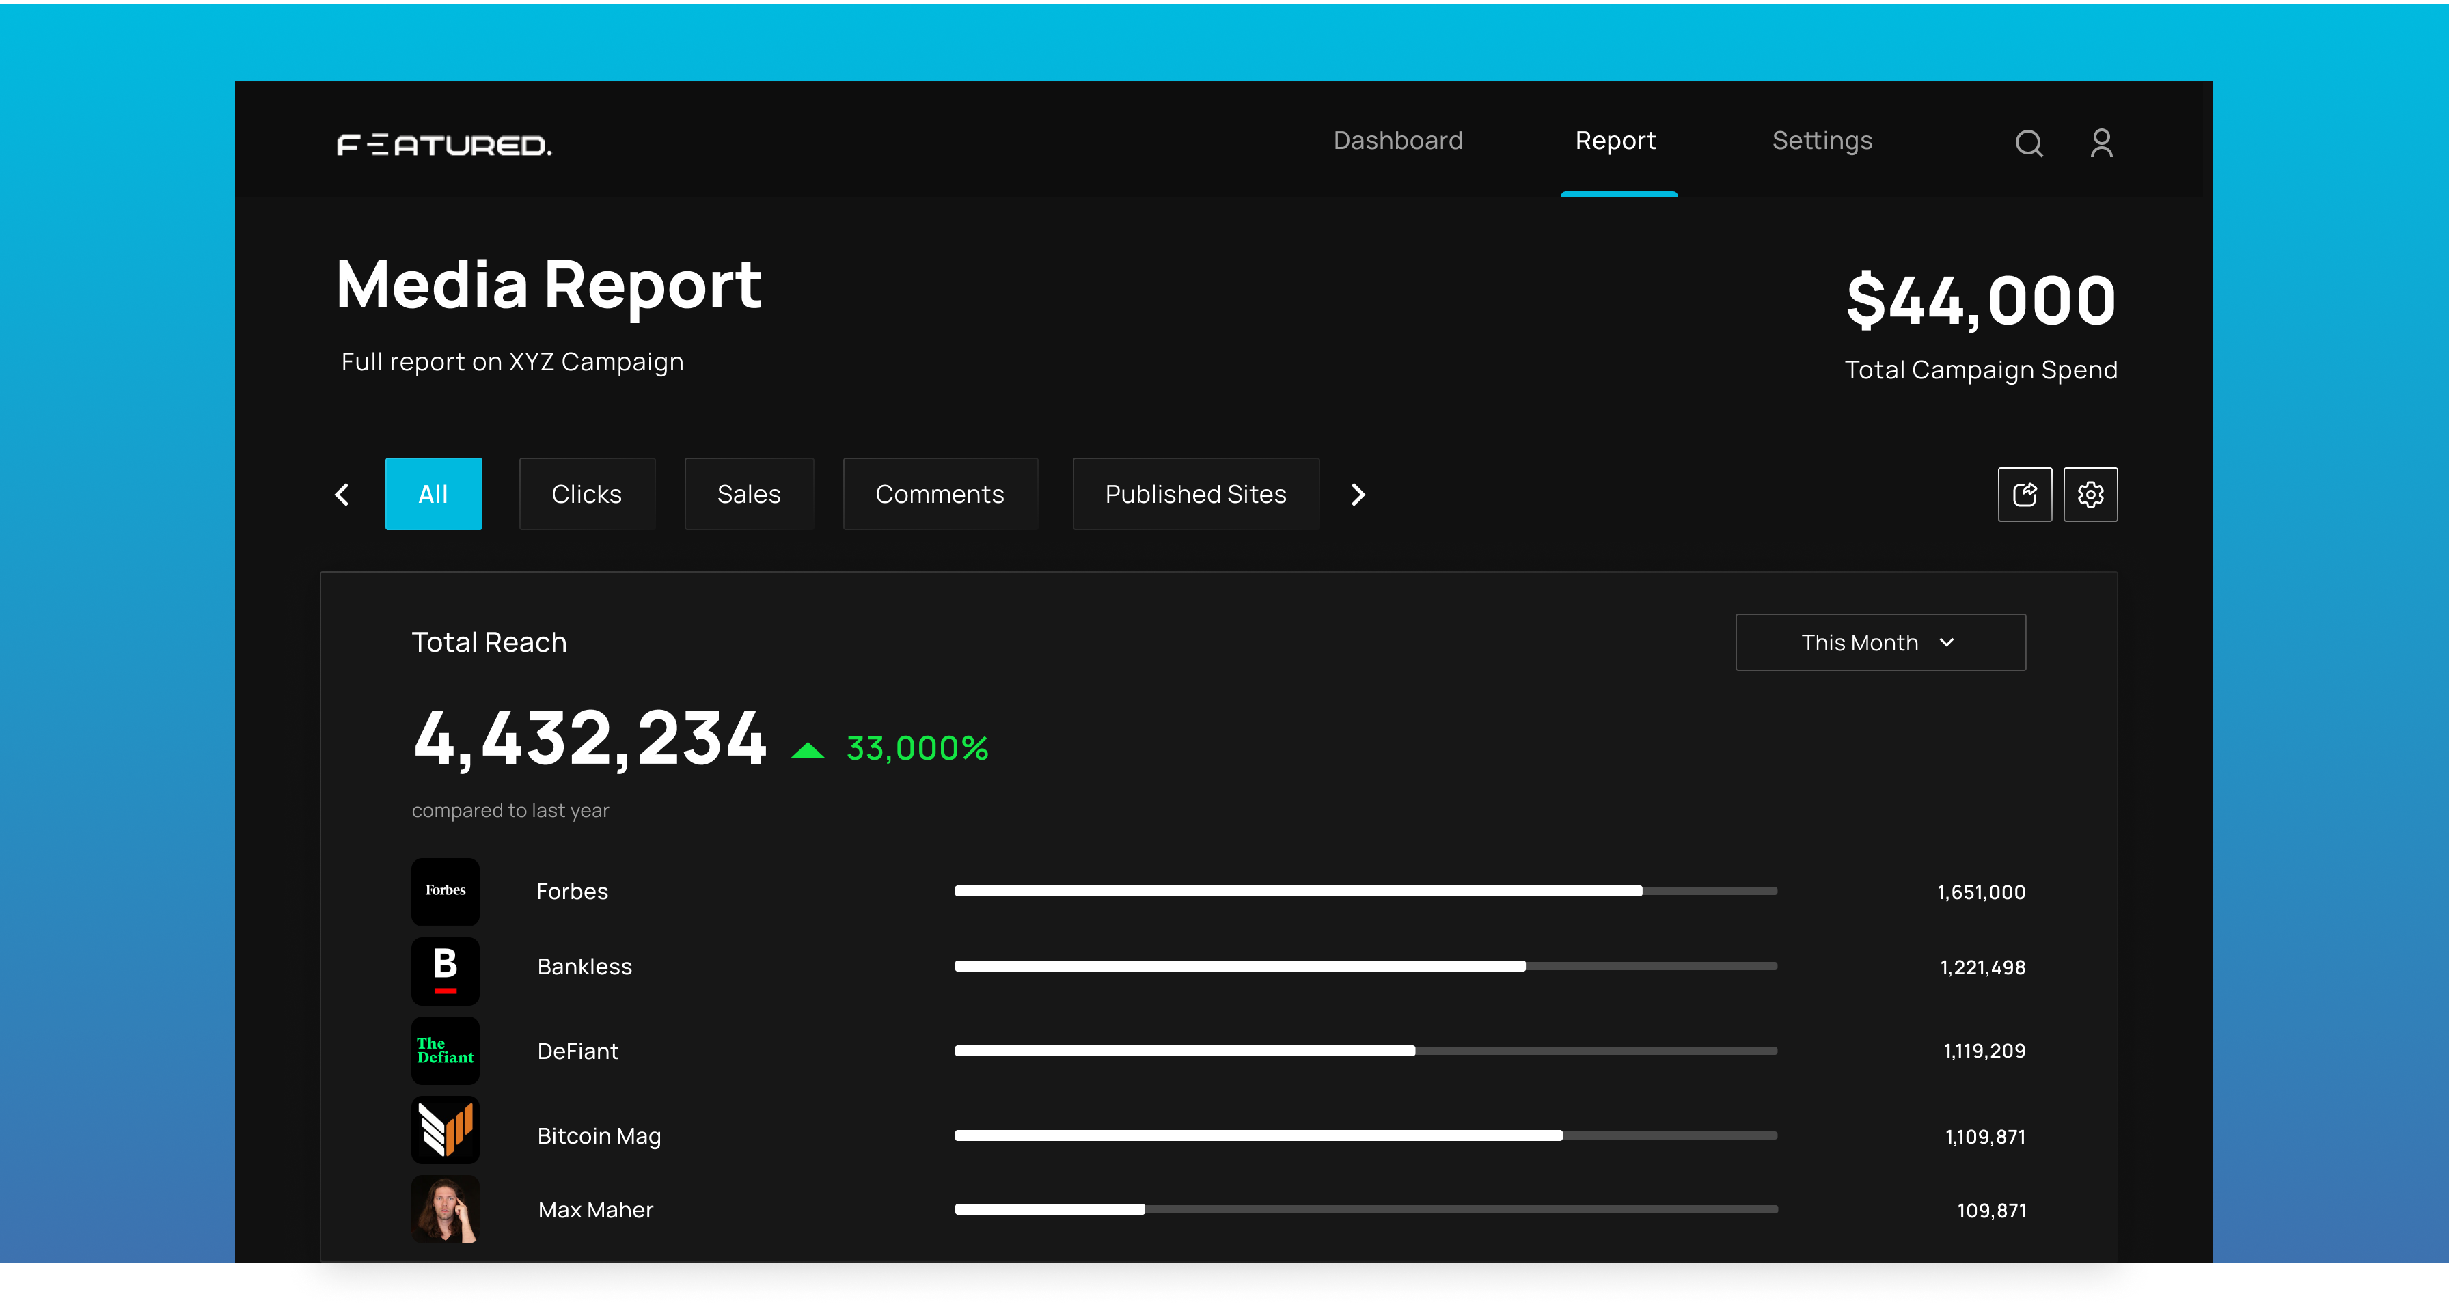Click the 4,432,234 total reach figure
This screenshot has width=2449, height=1309.
point(590,739)
